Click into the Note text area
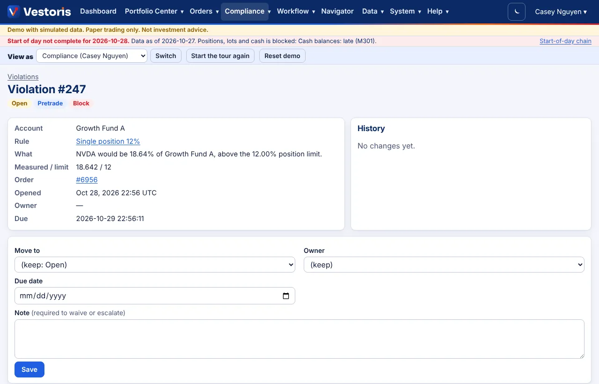599x384 pixels. [x=299, y=339]
